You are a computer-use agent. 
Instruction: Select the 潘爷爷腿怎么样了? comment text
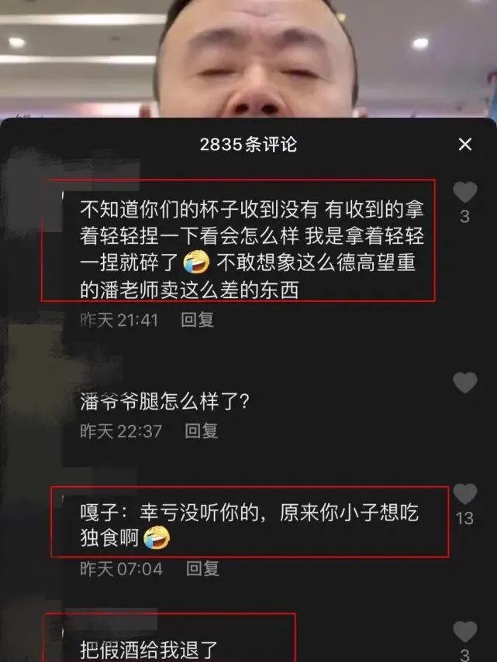(x=164, y=401)
